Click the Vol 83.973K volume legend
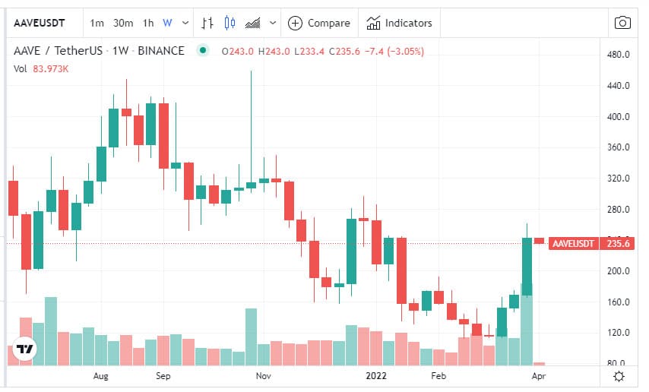 (42, 69)
